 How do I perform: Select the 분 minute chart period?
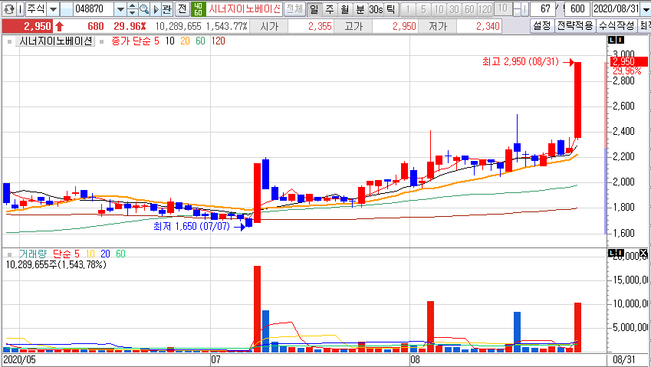click(x=360, y=8)
